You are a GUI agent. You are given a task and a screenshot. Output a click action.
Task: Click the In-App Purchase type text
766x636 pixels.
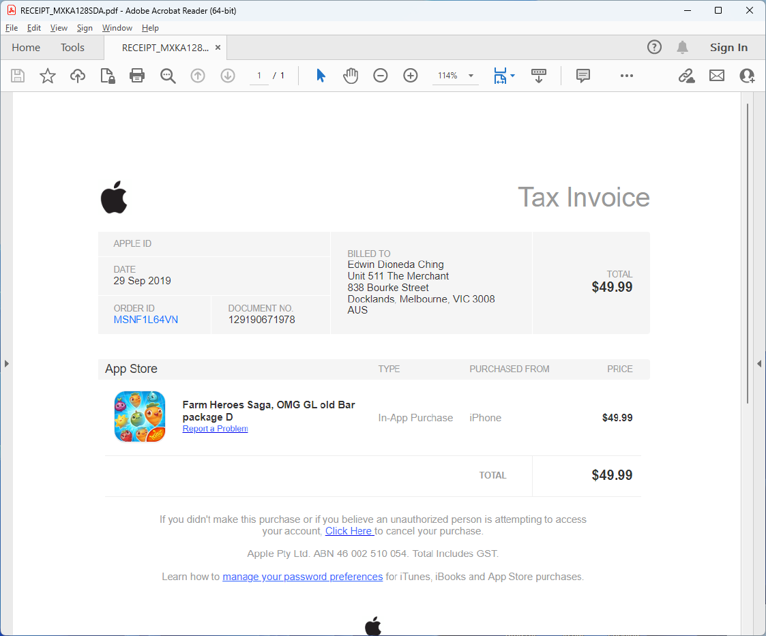(x=415, y=418)
